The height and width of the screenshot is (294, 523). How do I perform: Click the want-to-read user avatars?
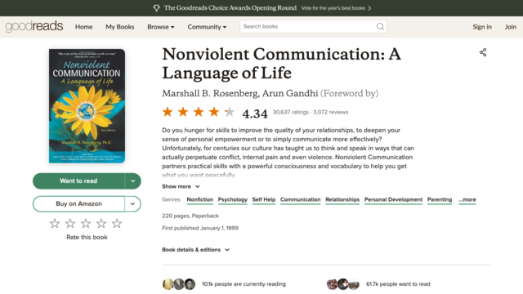click(x=343, y=284)
